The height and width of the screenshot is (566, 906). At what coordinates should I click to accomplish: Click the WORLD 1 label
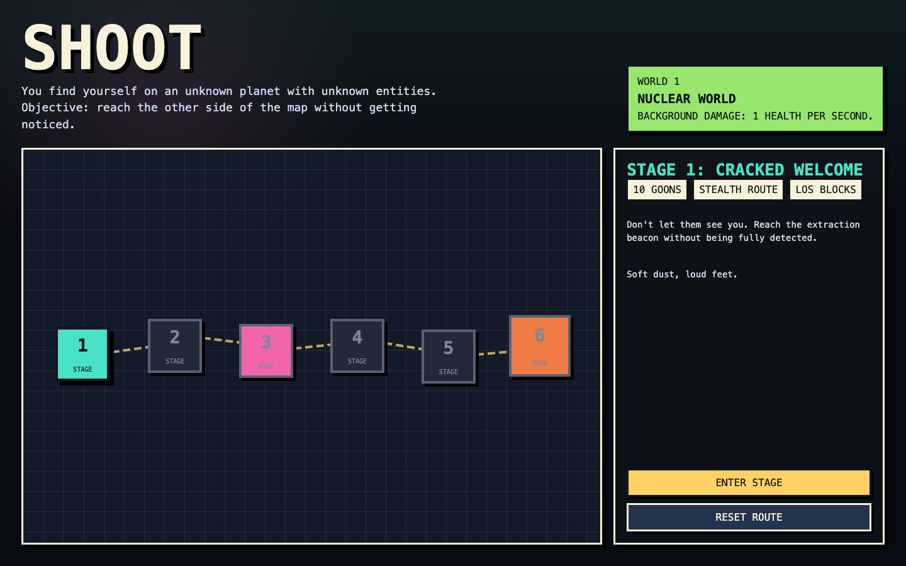point(658,81)
